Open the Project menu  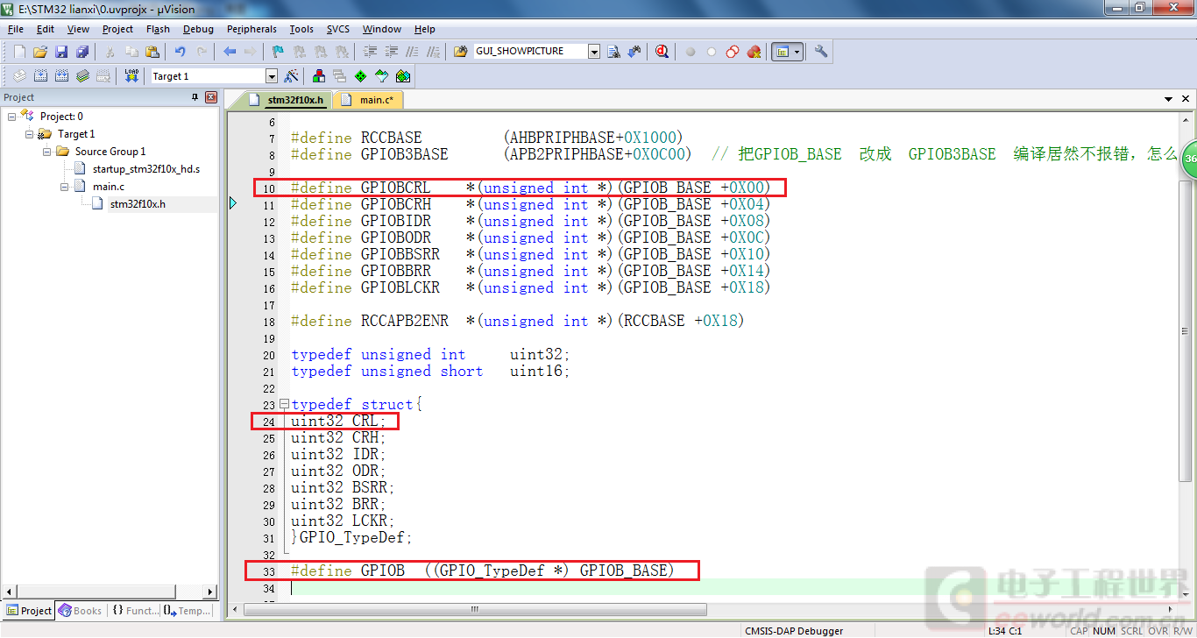[117, 29]
